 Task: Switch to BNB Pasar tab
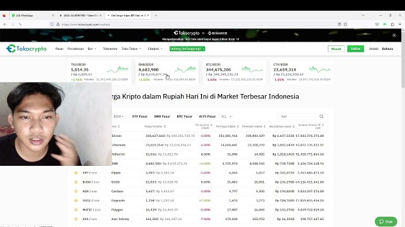tap(162, 116)
